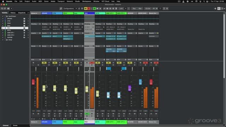This screenshot has height=127, width=226.
Task: Click the redo arrow in toolbar
Action: pyautogui.click(x=5, y=8)
